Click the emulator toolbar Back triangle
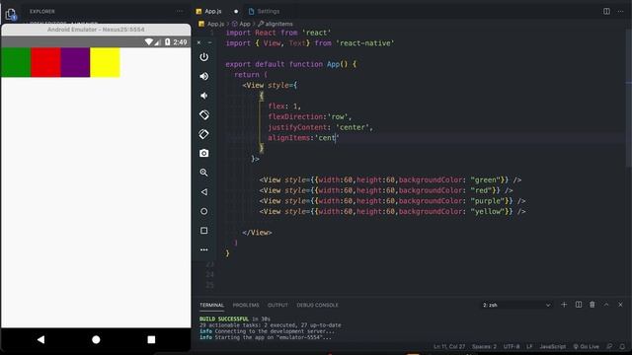The width and height of the screenshot is (632, 355). click(x=204, y=192)
